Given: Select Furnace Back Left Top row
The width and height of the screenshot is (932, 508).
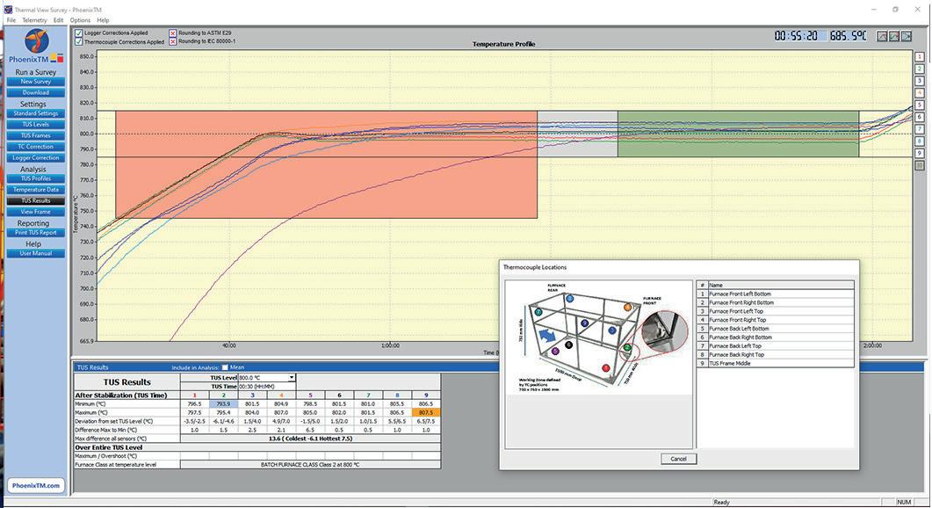Looking at the screenshot, I should 775,345.
